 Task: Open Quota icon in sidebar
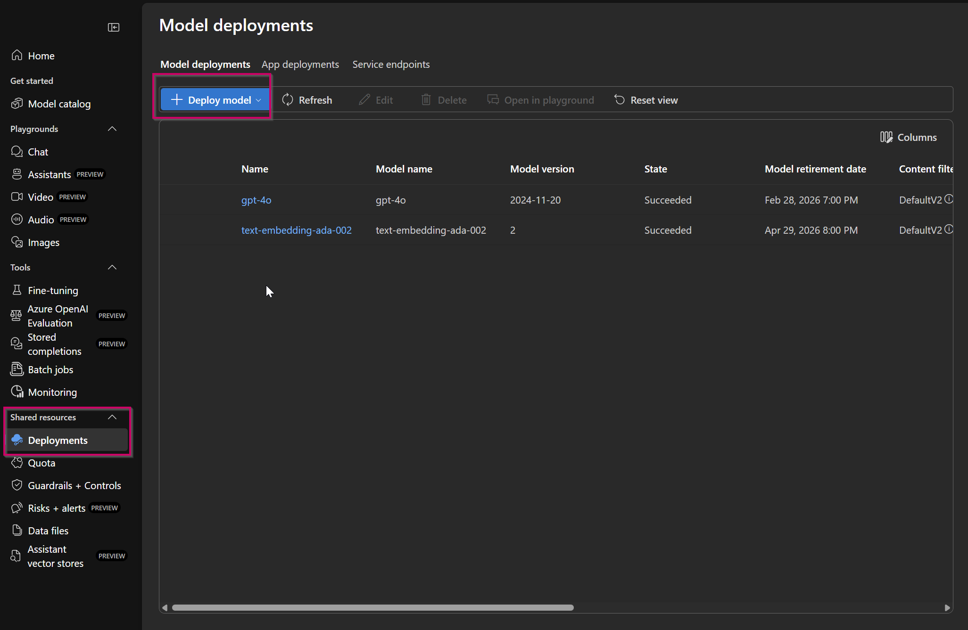point(17,462)
